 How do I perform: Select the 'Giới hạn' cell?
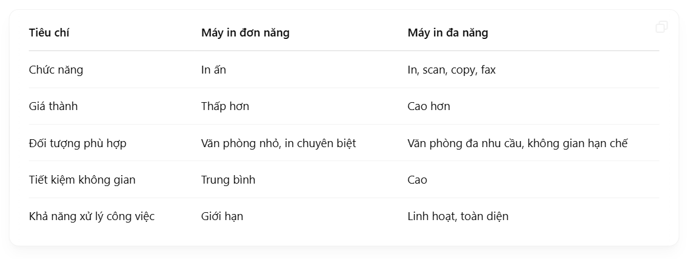coord(222,216)
